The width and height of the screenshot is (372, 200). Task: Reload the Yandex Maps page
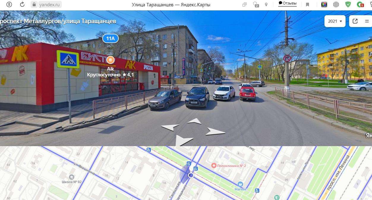pyautogui.click(x=22, y=4)
